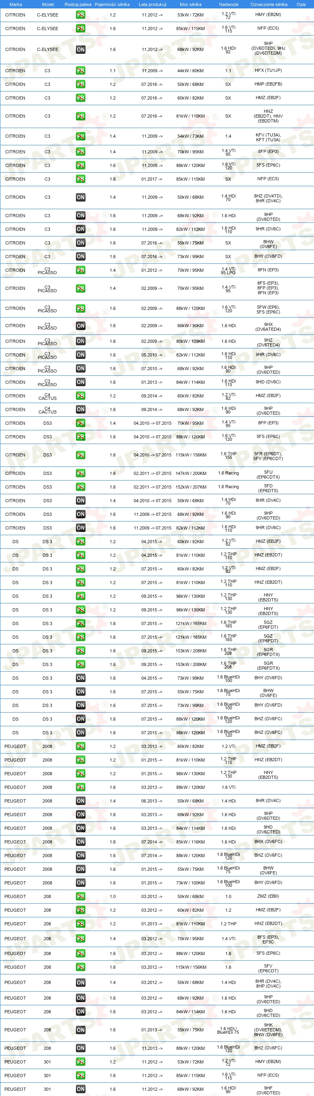Select the production date '07.2010 ->'
The width and height of the screenshot is (314, 1096).
(x=152, y=369)
